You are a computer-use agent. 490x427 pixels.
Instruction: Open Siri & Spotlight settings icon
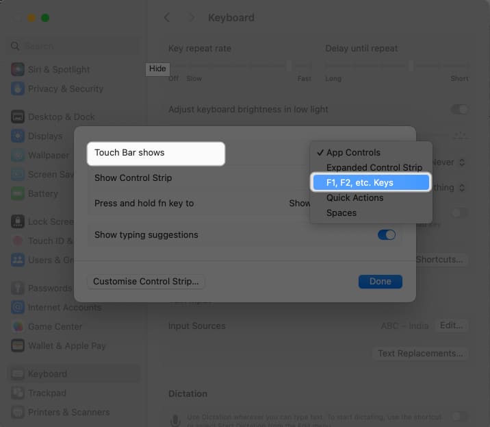[x=18, y=69]
